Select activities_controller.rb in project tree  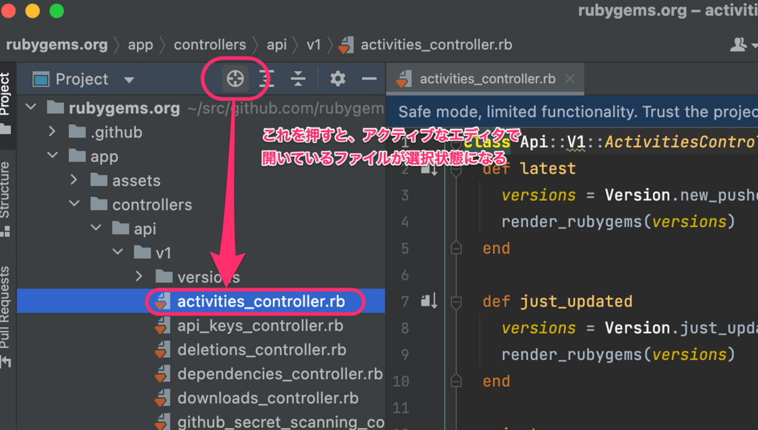pos(201,301)
